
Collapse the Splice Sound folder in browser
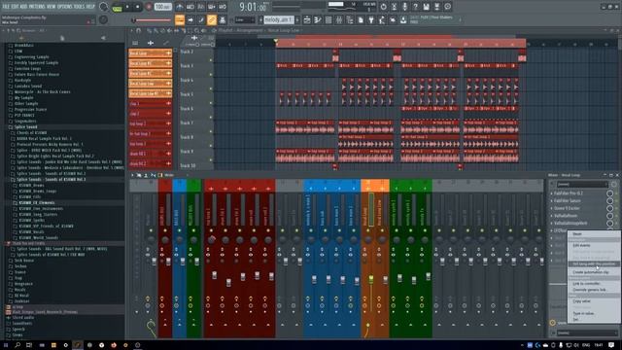pos(26,127)
